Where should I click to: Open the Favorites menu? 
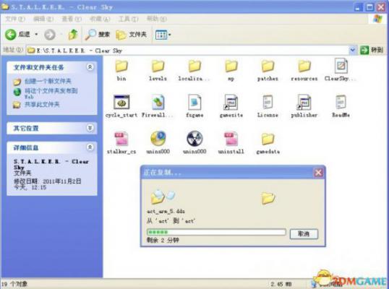(x=100, y=19)
